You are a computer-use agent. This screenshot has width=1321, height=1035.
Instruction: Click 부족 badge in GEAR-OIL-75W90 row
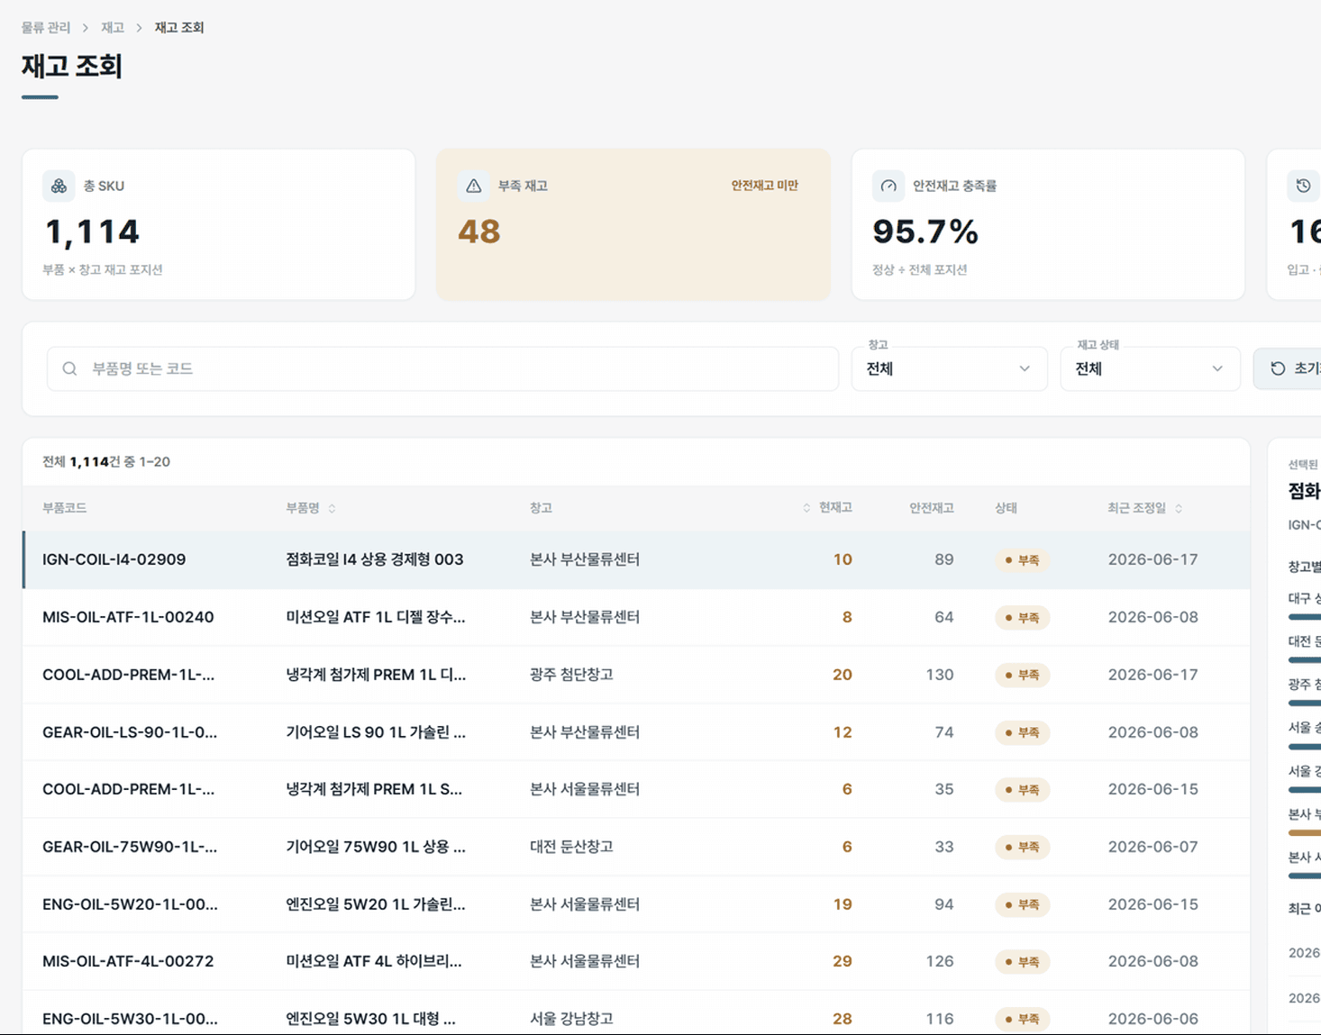(1022, 848)
